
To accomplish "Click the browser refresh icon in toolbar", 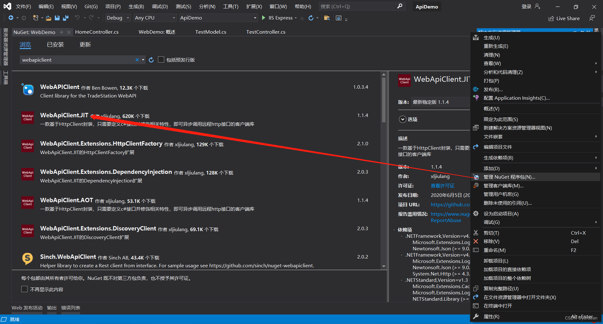I will point(311,18).
